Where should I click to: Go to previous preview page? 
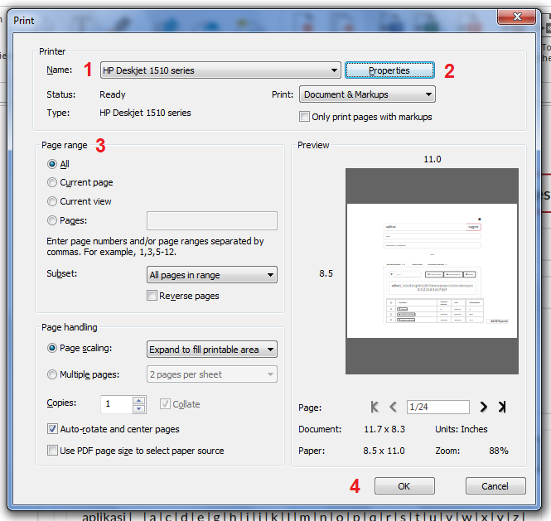pos(394,407)
